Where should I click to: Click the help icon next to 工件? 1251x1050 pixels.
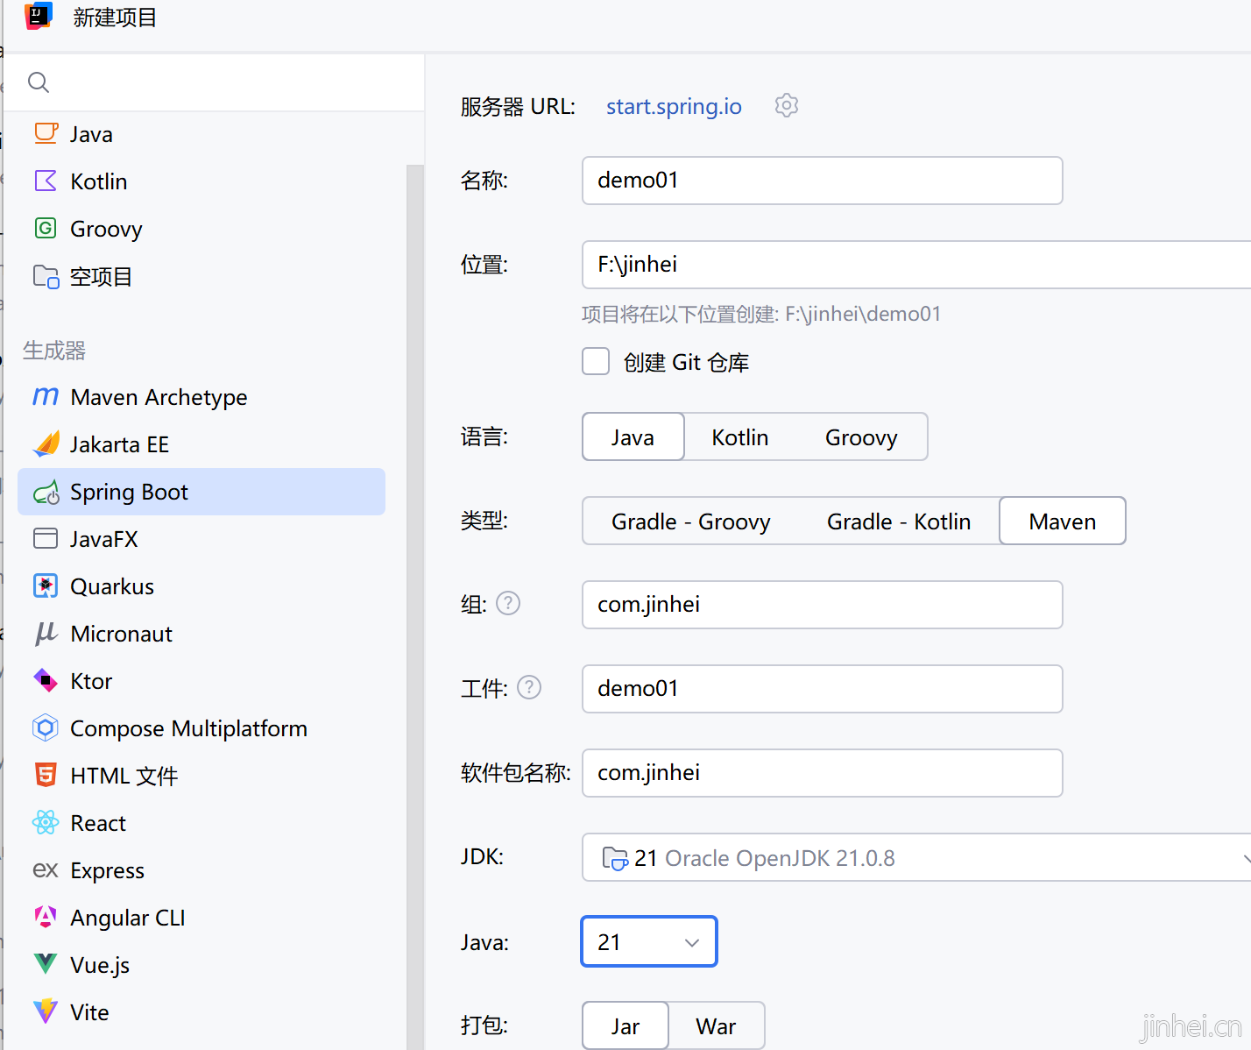click(529, 687)
